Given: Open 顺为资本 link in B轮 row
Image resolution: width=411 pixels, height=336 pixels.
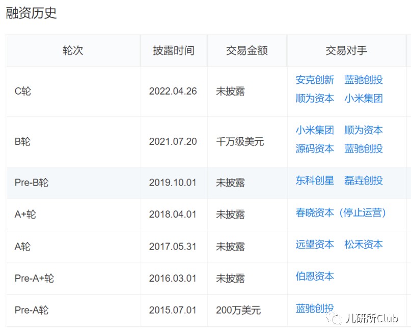Looking at the screenshot, I should click(364, 130).
